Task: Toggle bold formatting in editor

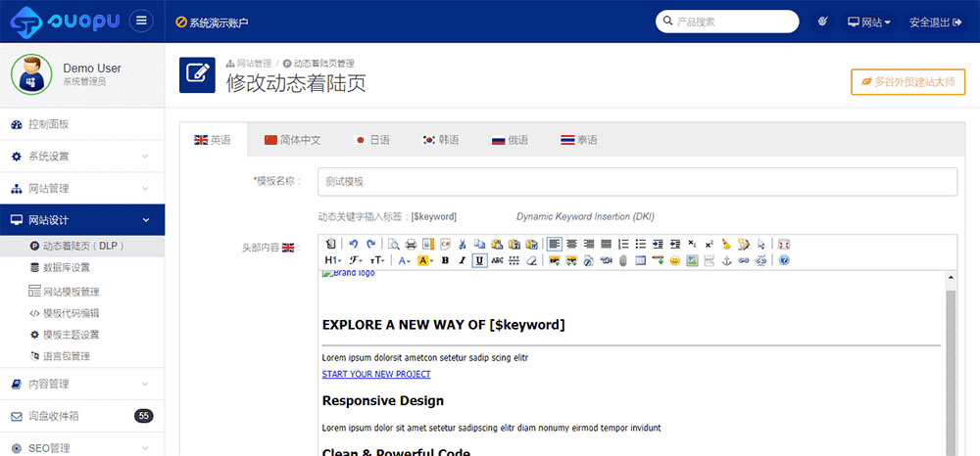Action: click(445, 260)
